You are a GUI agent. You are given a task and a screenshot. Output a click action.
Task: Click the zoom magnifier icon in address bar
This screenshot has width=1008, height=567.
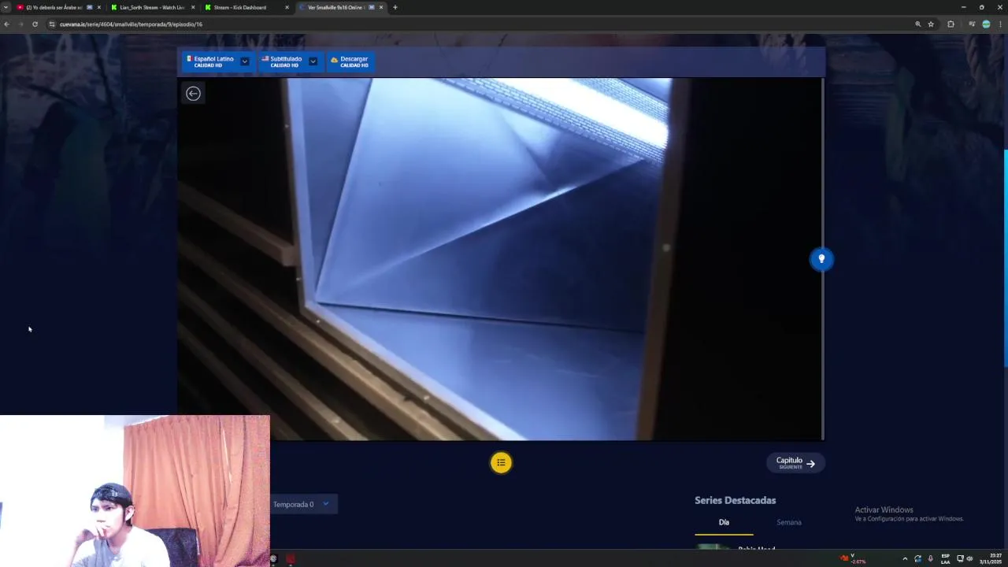(917, 24)
